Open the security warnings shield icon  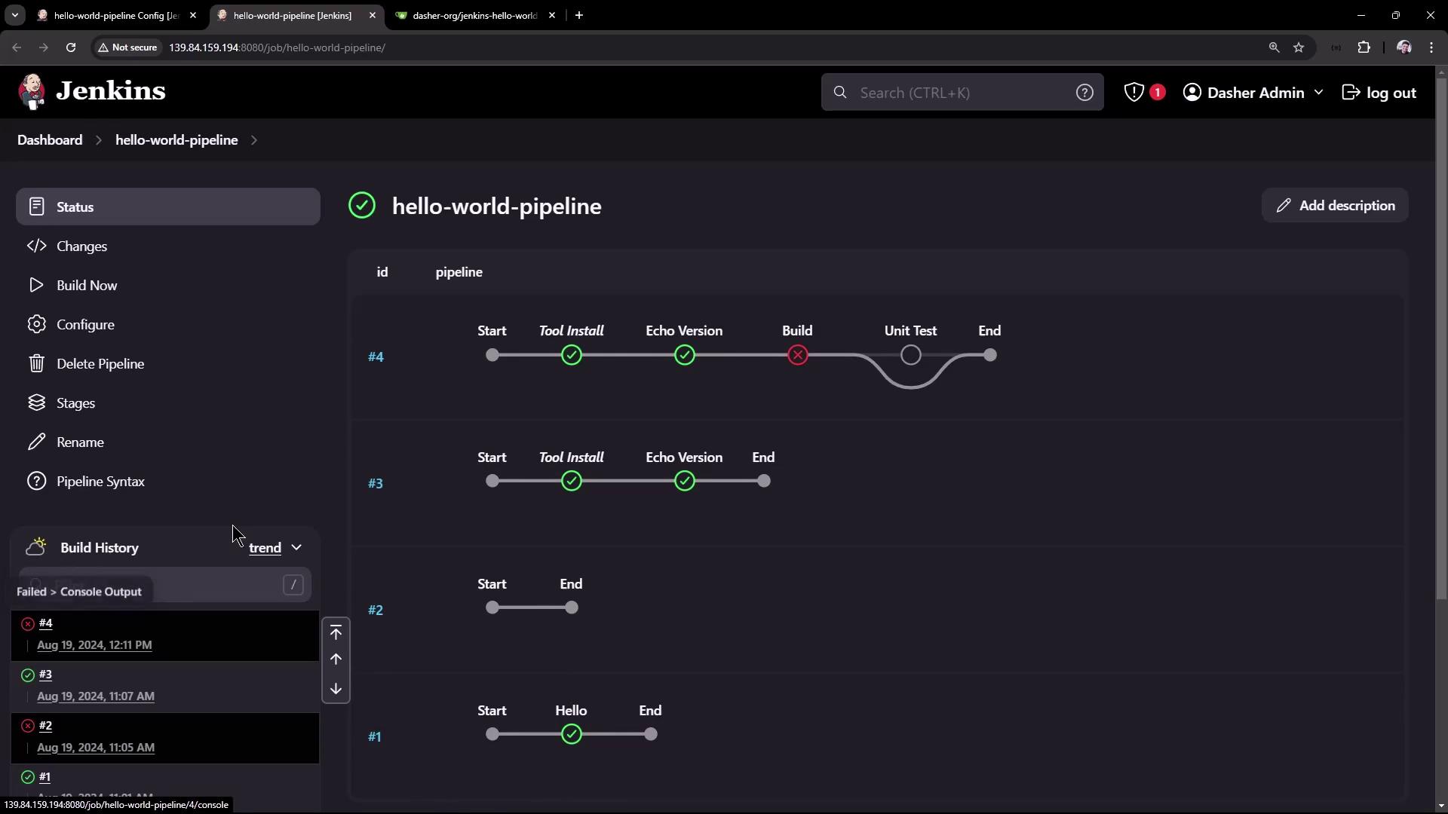click(1134, 93)
